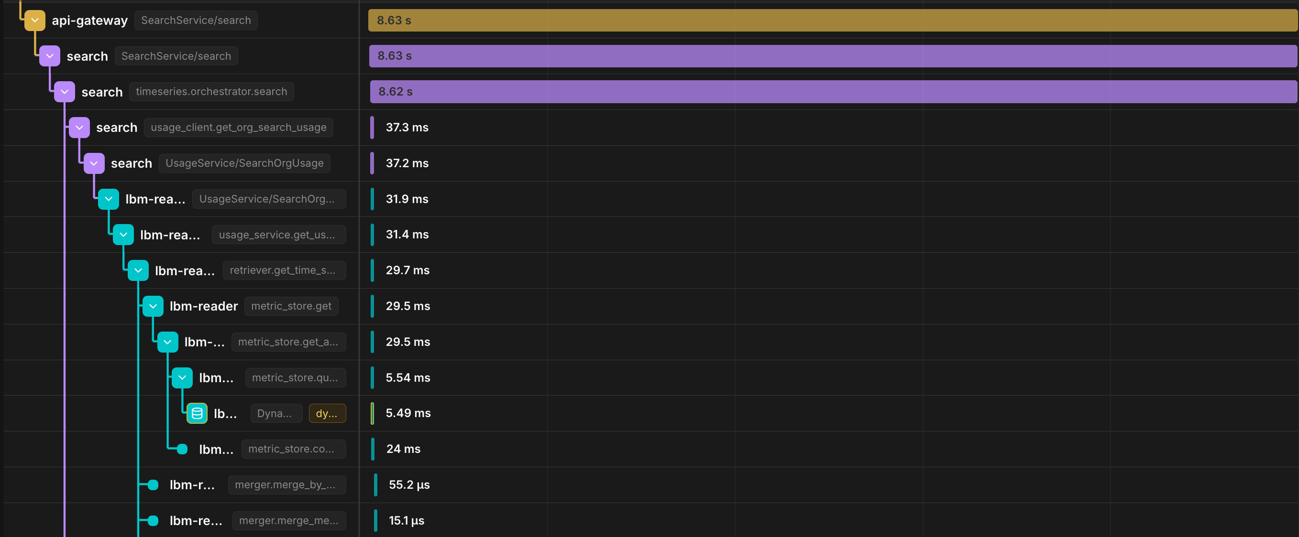The width and height of the screenshot is (1299, 537).
Task: Select the search name beside timeseries.orchestrator.search
Action: pos(102,92)
